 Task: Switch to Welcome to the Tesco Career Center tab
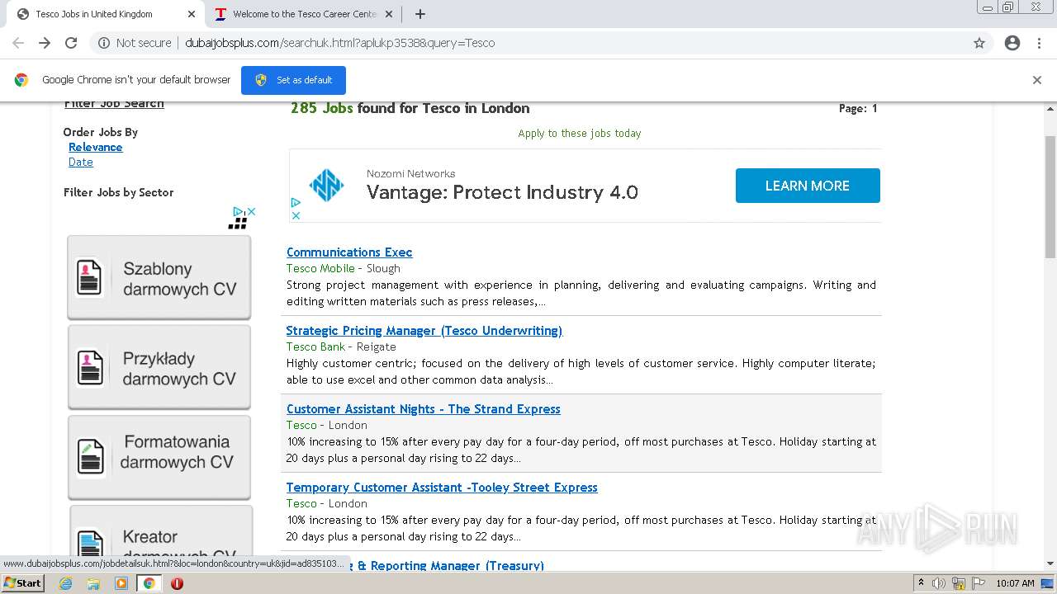tap(305, 14)
